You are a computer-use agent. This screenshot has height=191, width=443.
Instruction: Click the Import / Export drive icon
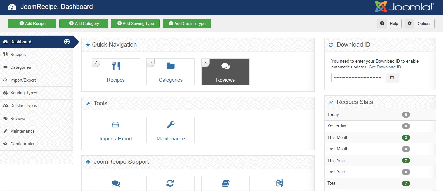point(116,124)
